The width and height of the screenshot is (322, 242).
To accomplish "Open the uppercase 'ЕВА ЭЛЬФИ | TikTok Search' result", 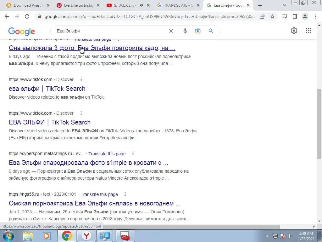I will pos(50,122).
